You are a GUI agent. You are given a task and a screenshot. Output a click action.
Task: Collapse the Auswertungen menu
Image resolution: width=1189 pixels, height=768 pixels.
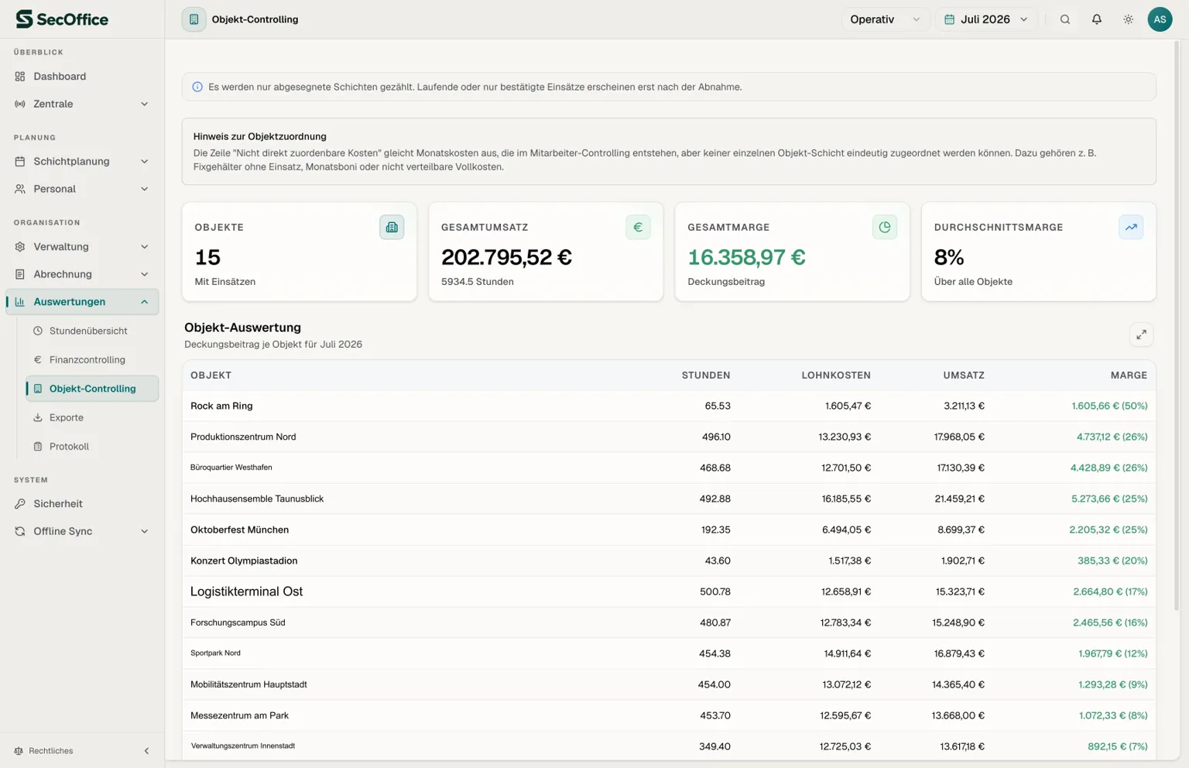[82, 302]
